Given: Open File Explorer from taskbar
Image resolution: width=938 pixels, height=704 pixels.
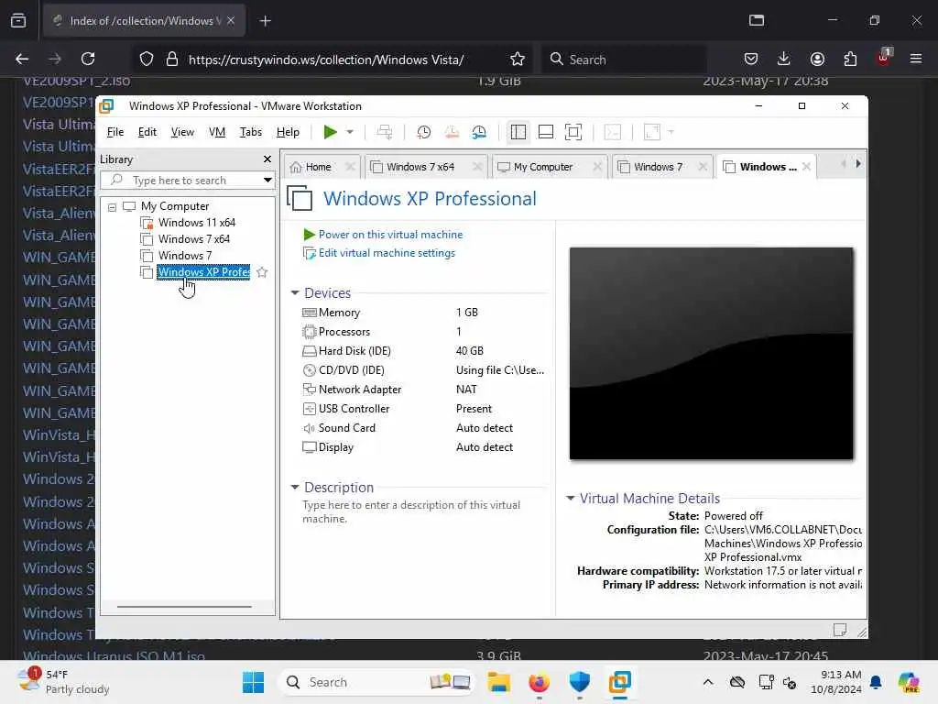Looking at the screenshot, I should click(498, 682).
